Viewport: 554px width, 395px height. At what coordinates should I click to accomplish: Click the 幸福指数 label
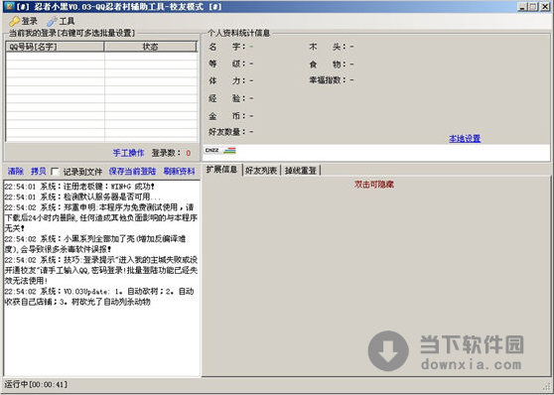click(328, 80)
